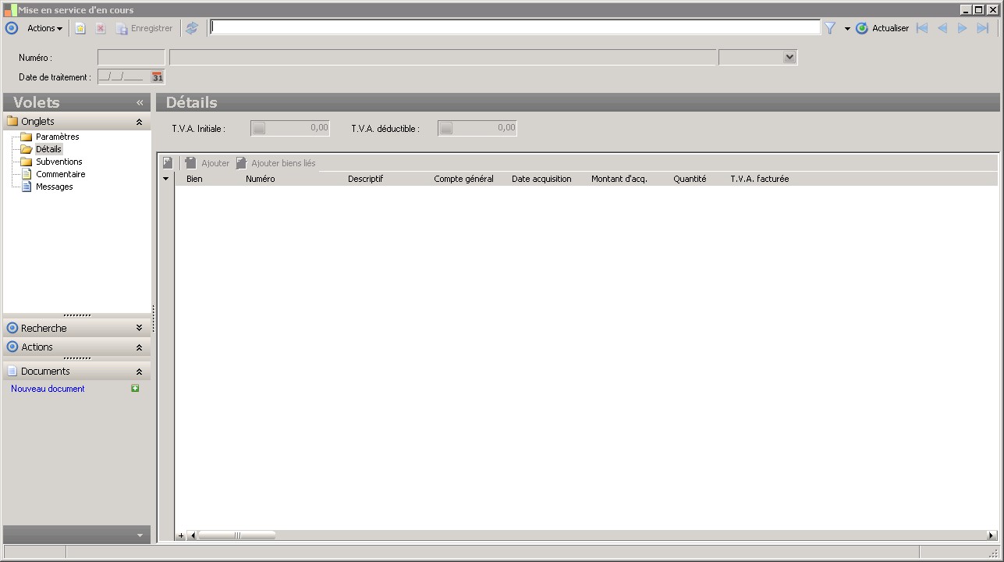Minimize the Mise en service d'en cours window
1004x562 pixels.
coord(966,10)
